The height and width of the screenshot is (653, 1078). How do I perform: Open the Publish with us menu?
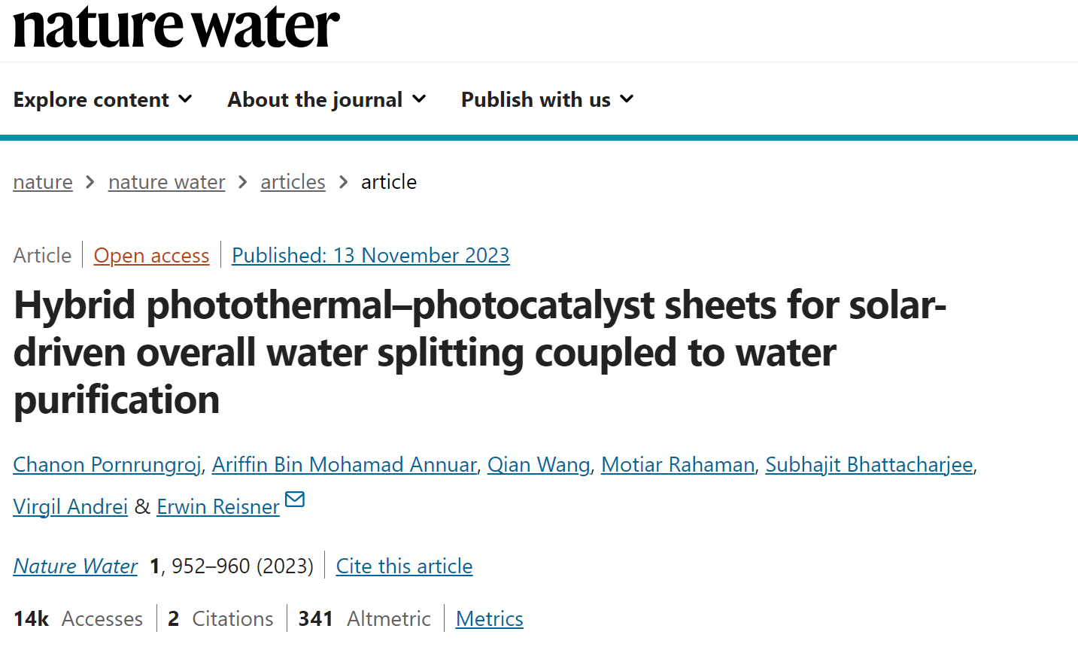coord(548,99)
